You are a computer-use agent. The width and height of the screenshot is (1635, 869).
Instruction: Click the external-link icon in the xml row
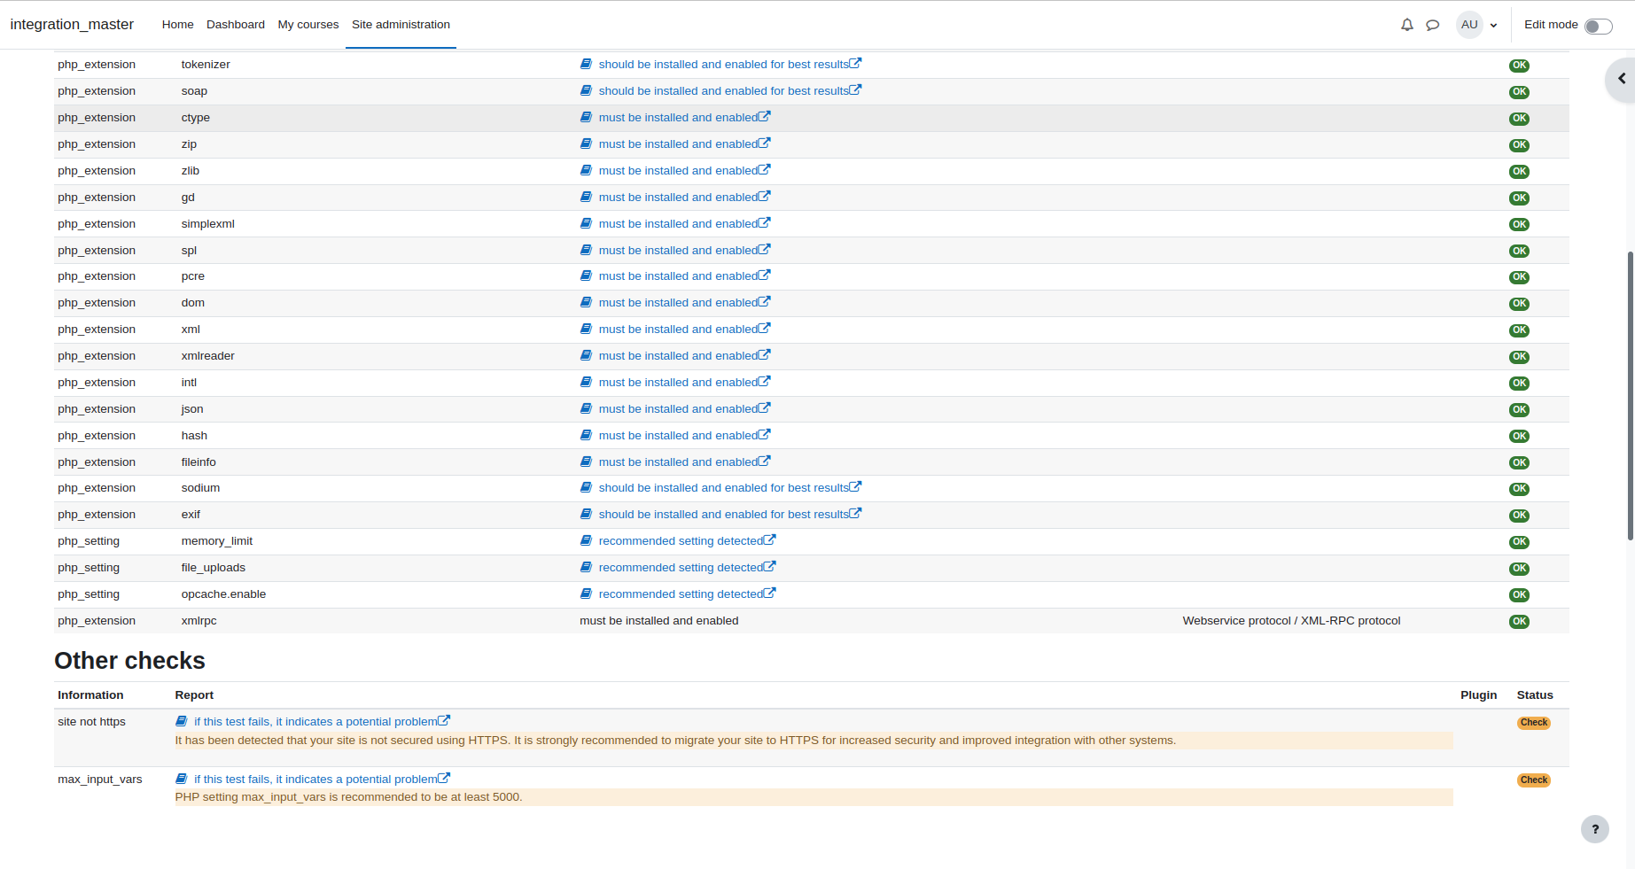click(765, 328)
